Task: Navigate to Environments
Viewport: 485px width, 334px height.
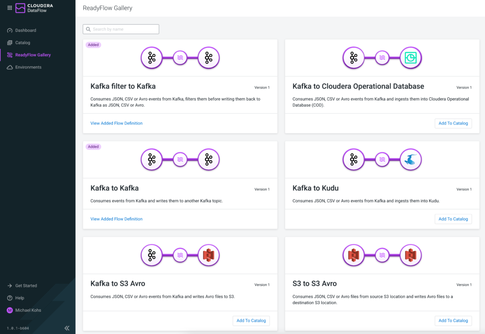Action: point(28,67)
